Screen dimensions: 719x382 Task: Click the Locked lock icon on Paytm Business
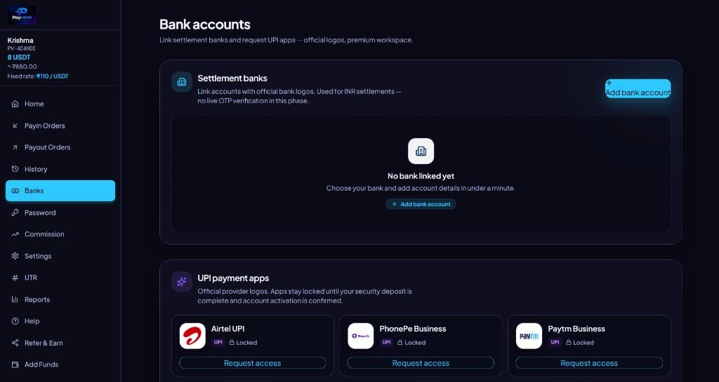pos(569,342)
